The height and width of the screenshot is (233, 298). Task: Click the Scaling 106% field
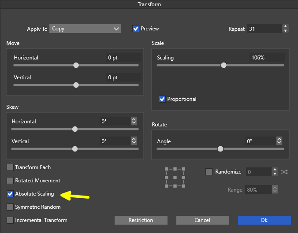(267, 57)
